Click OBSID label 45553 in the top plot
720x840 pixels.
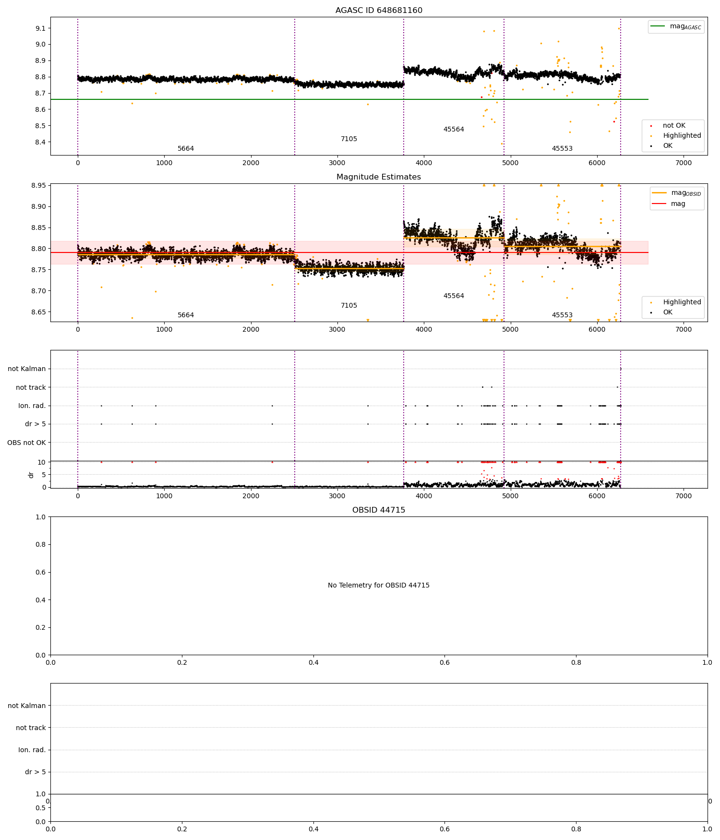[x=562, y=149]
